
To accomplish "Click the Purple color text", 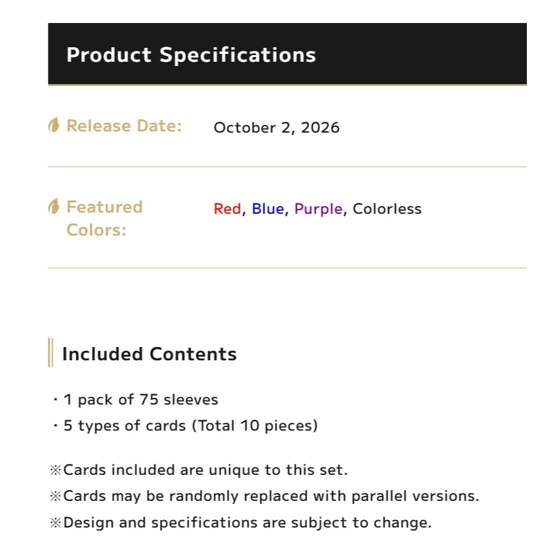I will [x=319, y=210].
